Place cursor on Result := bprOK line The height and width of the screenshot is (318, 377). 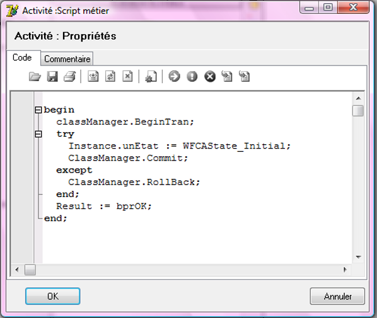coord(104,207)
